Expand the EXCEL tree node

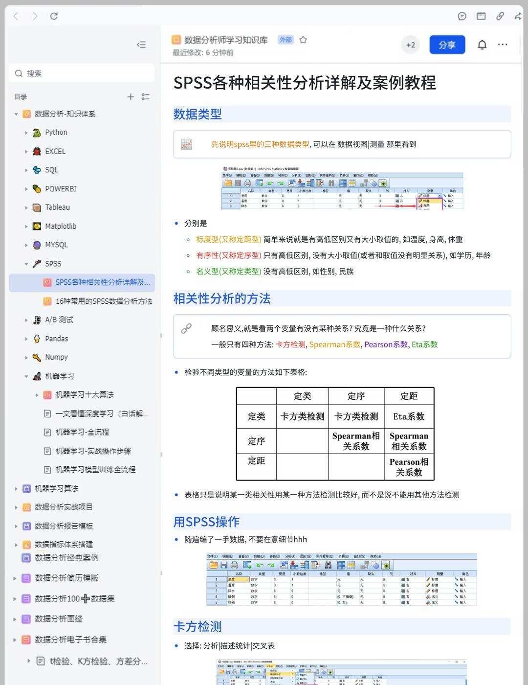coord(26,151)
